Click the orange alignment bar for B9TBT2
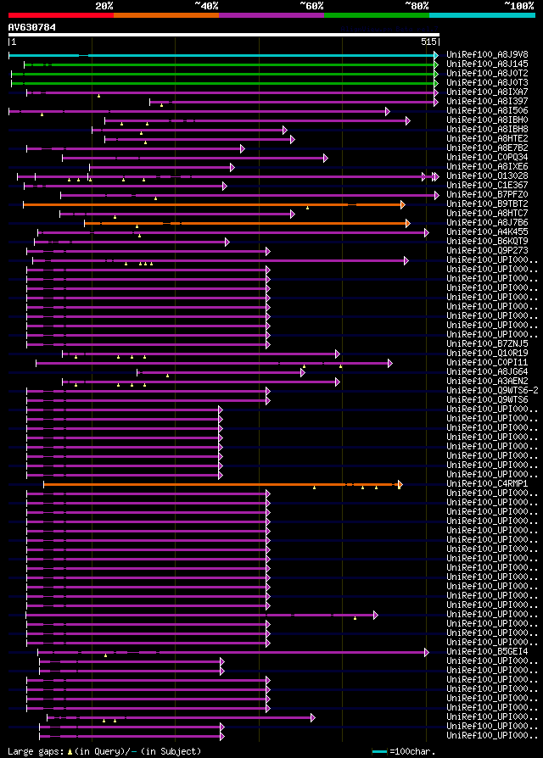This screenshot has width=543, height=758. coord(212,205)
